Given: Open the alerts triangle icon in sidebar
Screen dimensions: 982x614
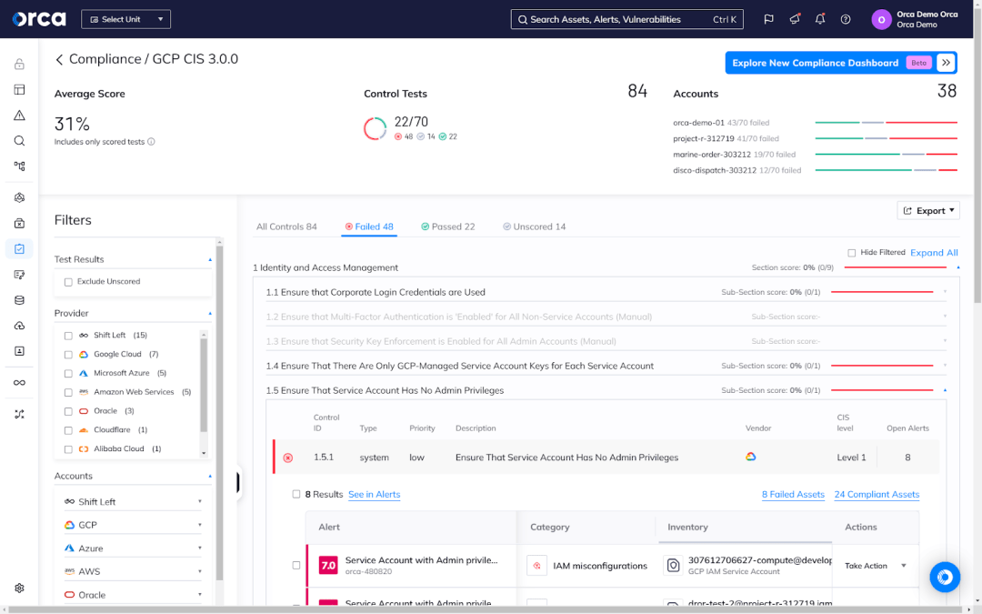Looking at the screenshot, I should click(19, 116).
